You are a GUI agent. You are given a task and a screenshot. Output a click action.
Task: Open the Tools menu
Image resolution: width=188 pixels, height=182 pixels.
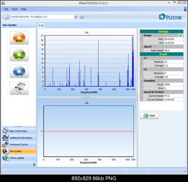tap(14, 9)
